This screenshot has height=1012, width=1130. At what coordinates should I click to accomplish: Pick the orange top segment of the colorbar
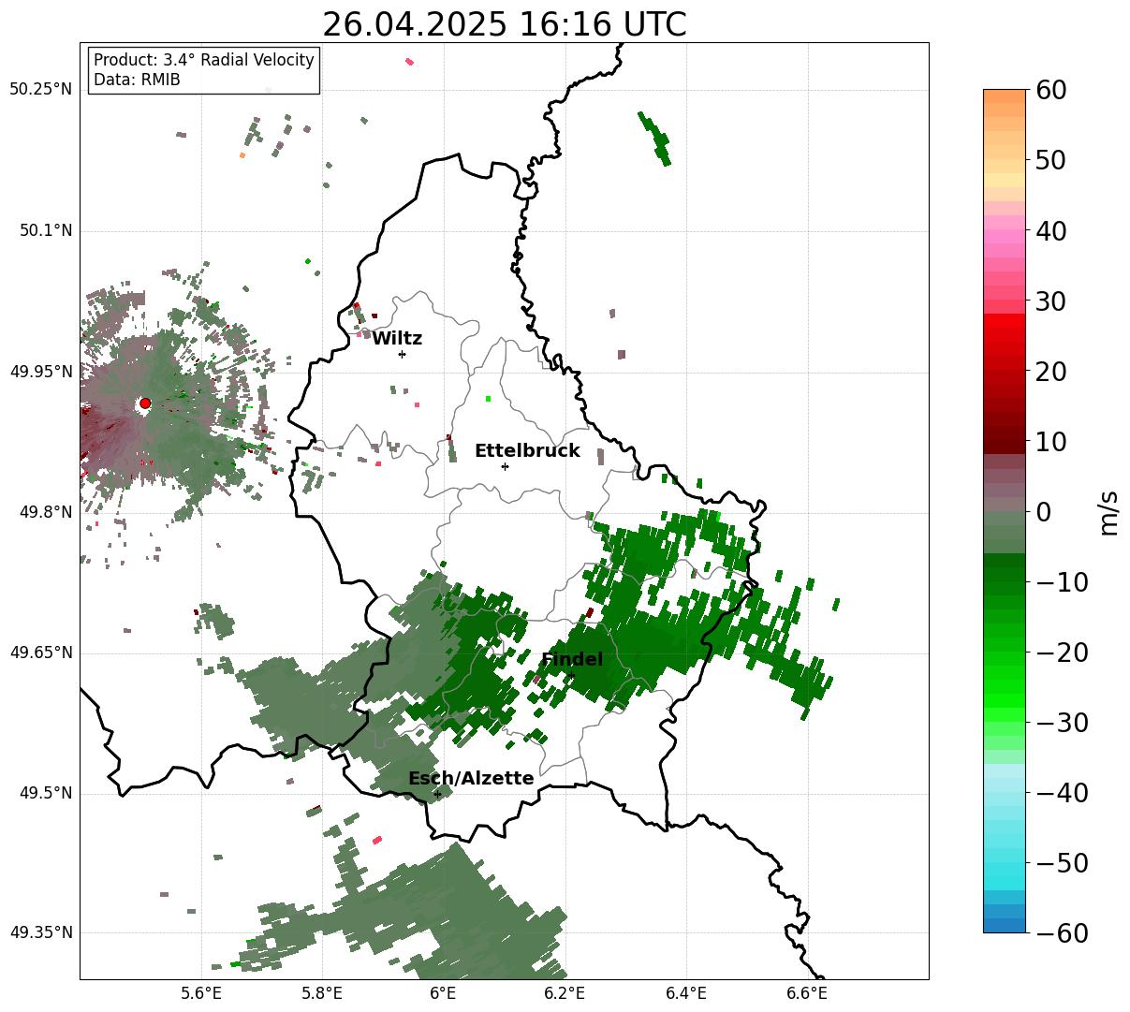pos(1005,96)
